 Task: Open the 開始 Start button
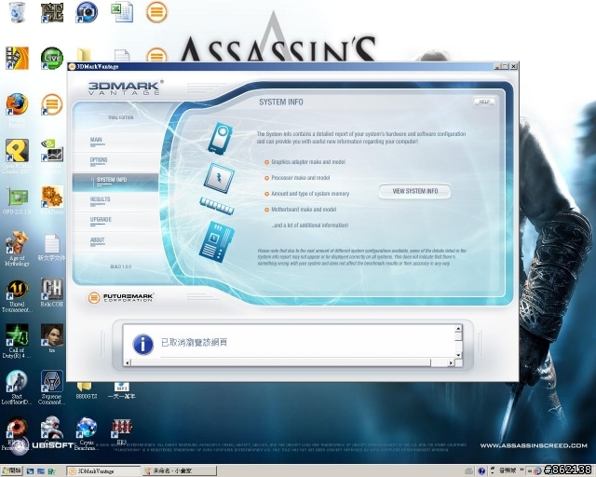(x=12, y=470)
